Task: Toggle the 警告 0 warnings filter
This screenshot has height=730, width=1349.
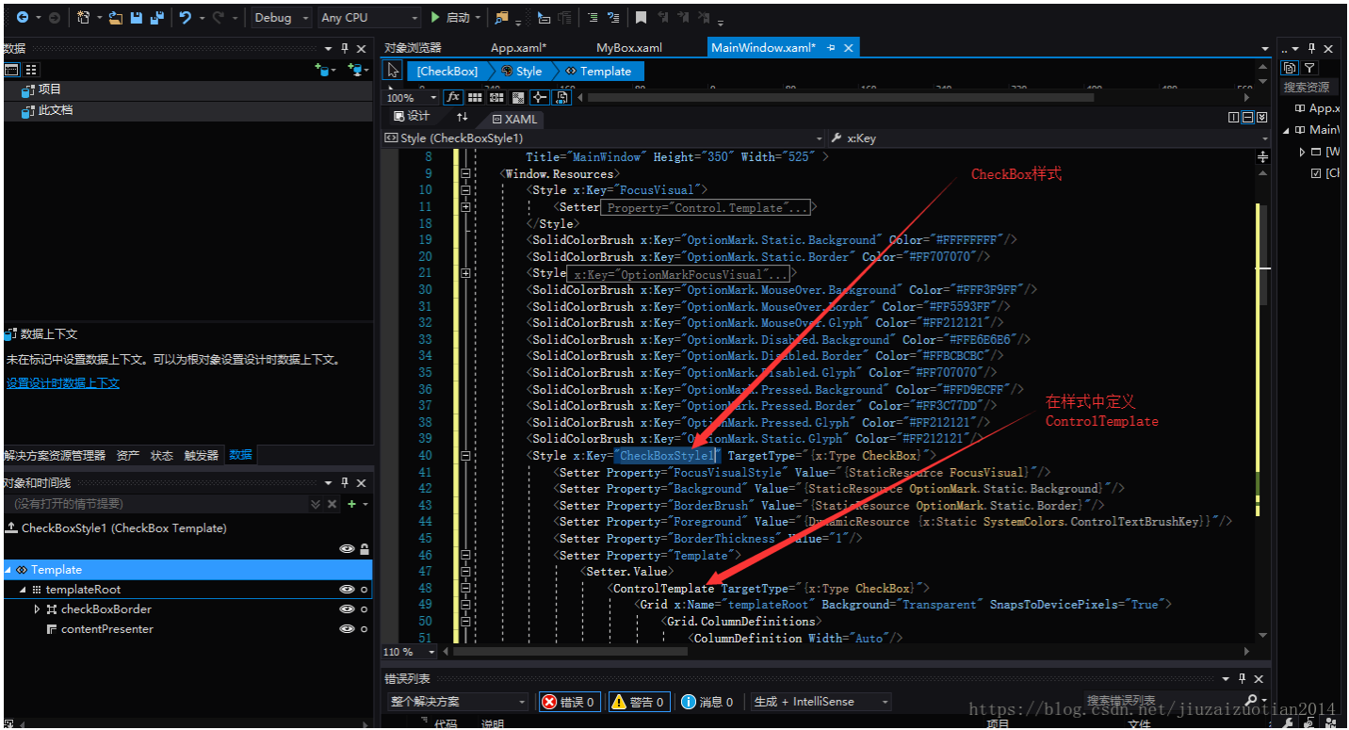Action: (638, 702)
